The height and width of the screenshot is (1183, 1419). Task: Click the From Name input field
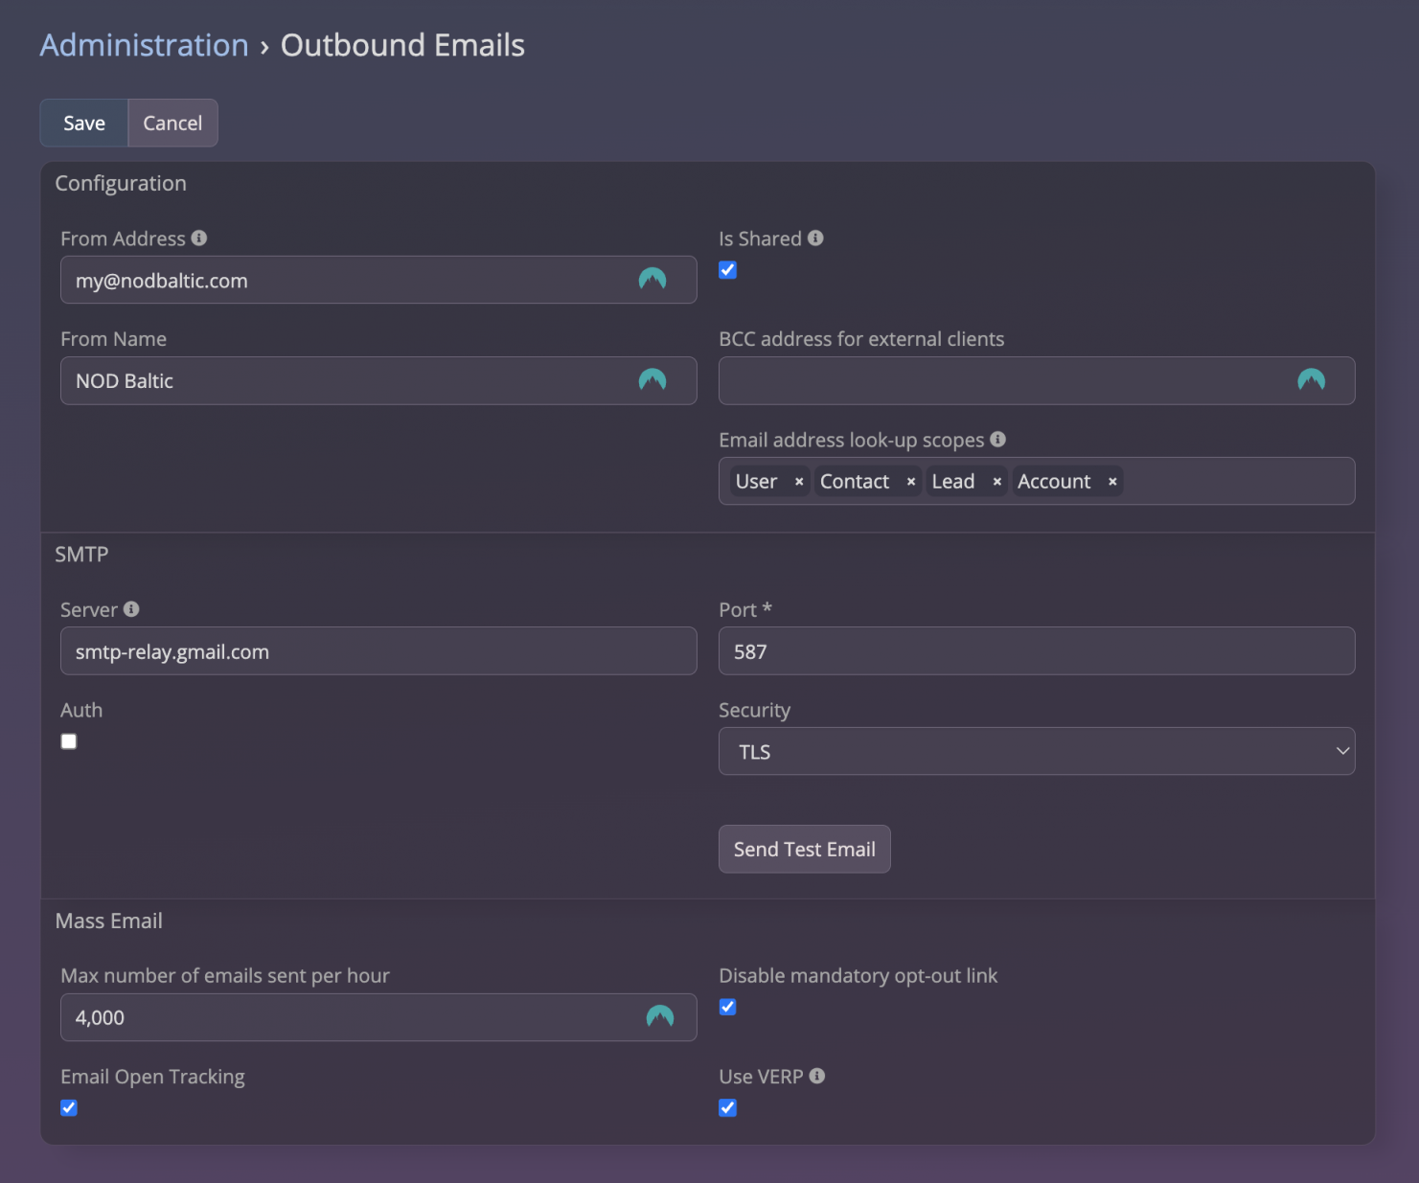click(378, 380)
